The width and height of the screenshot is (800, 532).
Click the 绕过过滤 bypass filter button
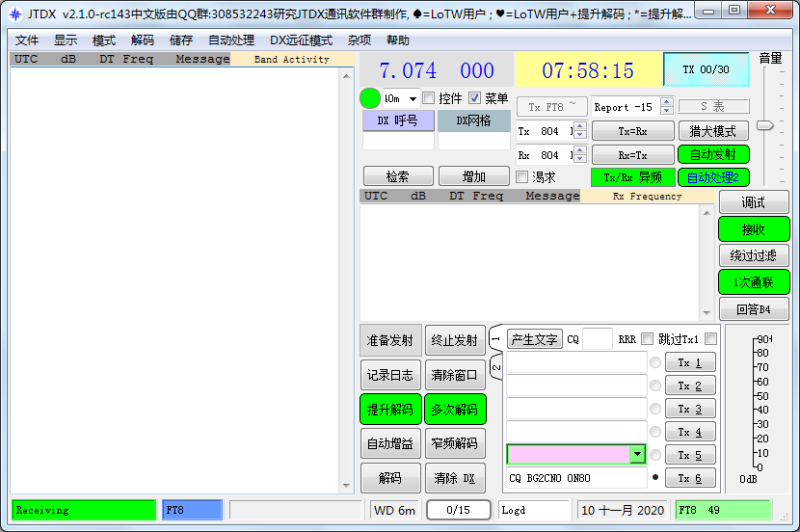(x=754, y=255)
